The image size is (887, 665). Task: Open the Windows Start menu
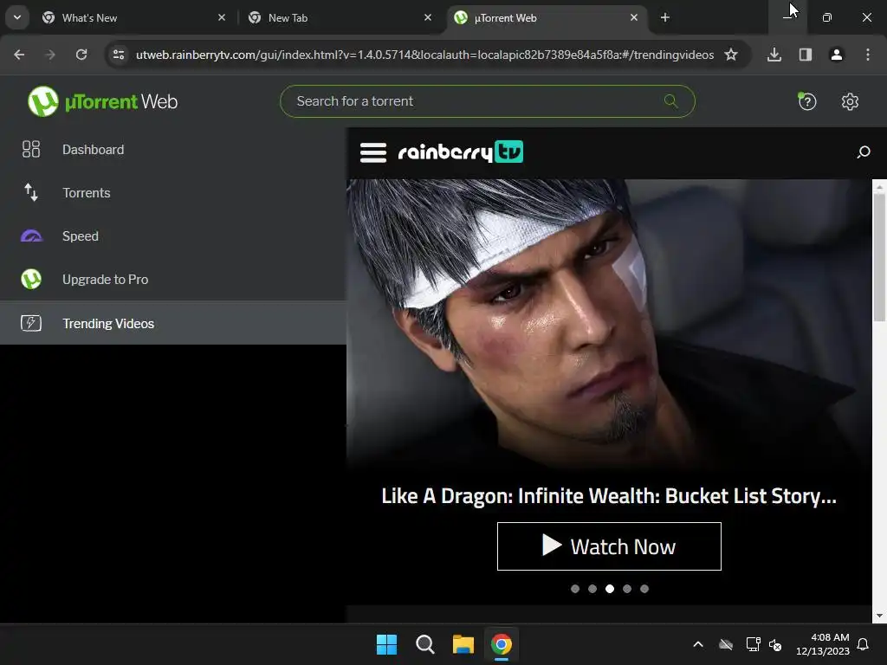coord(387,644)
